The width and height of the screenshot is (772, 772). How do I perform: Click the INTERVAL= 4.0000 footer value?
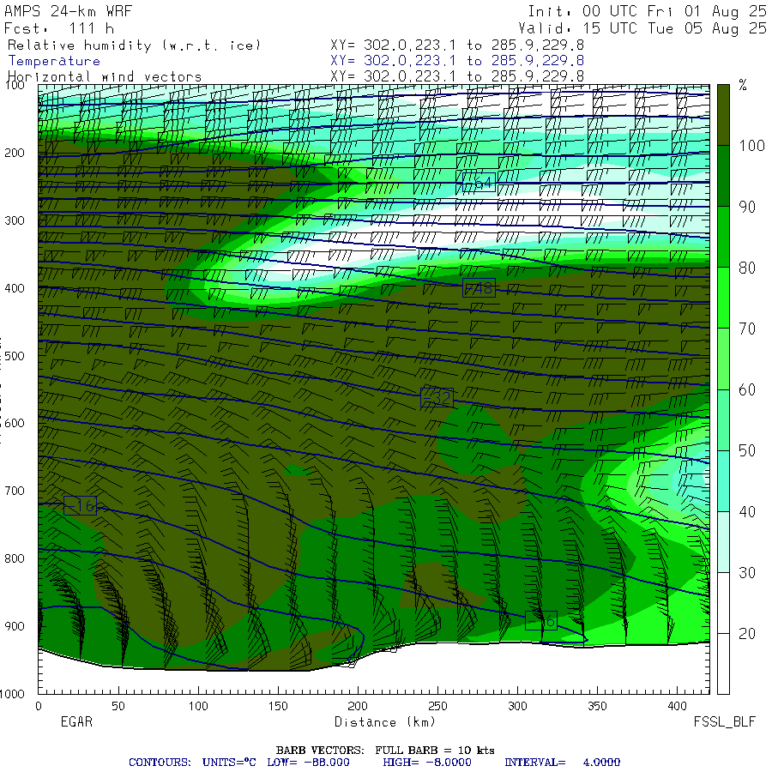562,763
